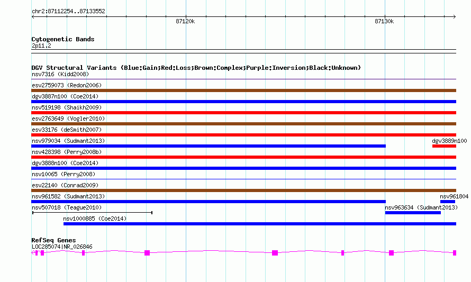The width and height of the screenshot is (471, 282).
Task: Click the blue bar under nsv961582
Action: tap(209, 202)
